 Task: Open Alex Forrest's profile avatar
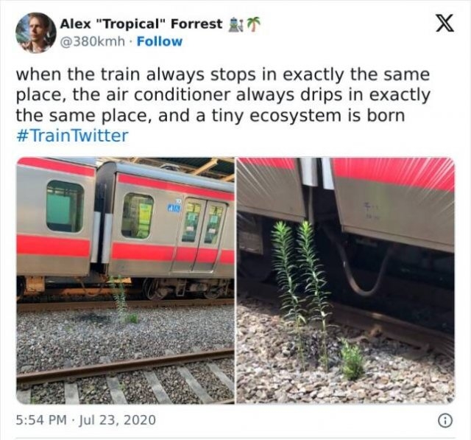click(x=36, y=32)
